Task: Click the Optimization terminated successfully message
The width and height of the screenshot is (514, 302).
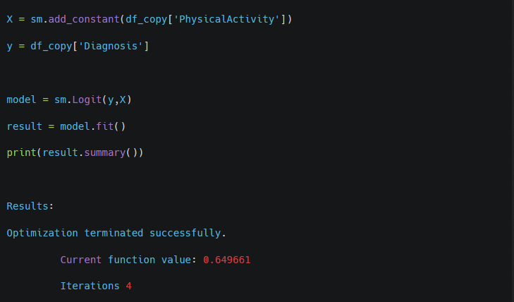Action: tap(116, 233)
